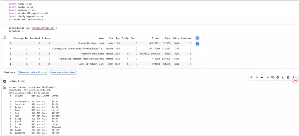Click age value '22.0'

[x=118, y=43]
